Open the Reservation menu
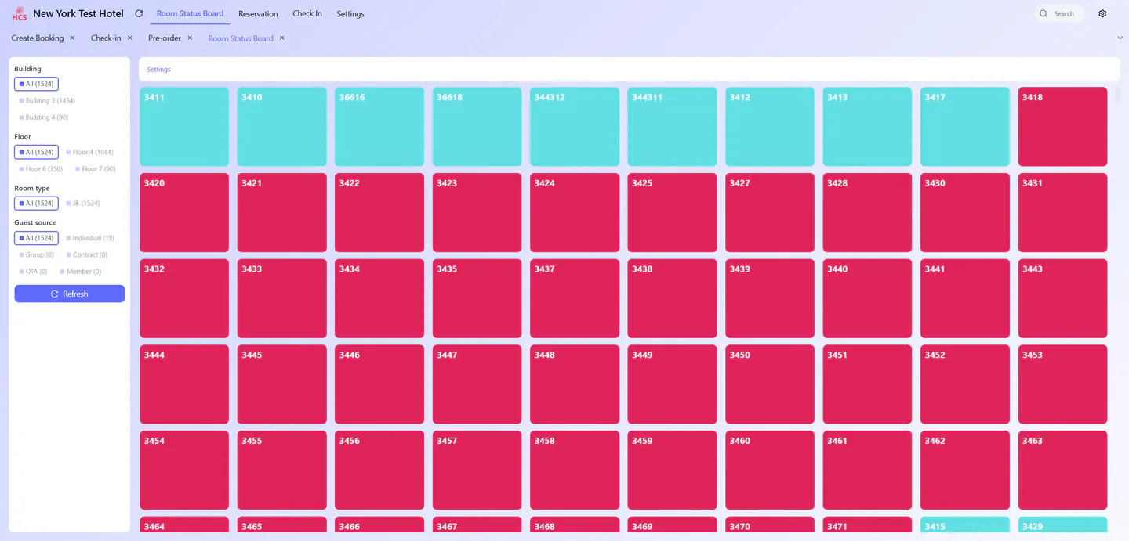Screen dimensions: 1129x541 258,13
